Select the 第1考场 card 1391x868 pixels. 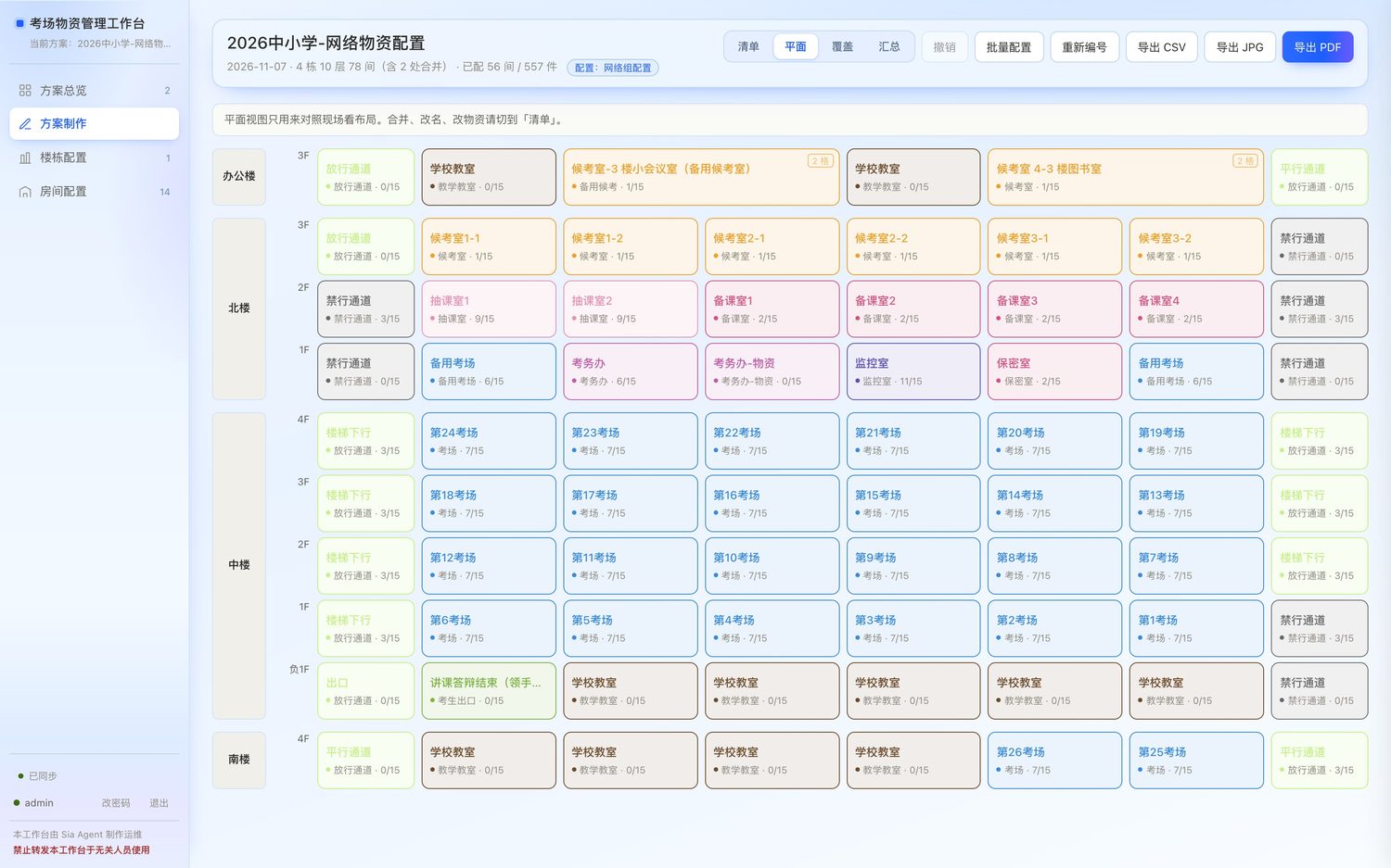1197,628
